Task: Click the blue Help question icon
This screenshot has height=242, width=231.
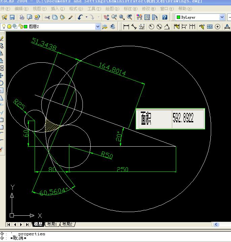Action: (x=165, y=17)
